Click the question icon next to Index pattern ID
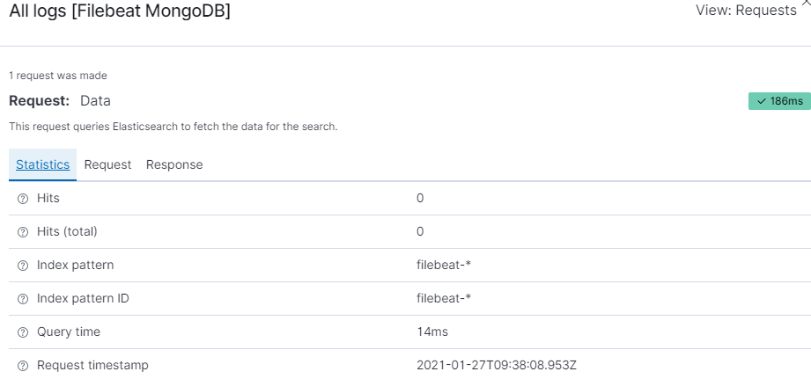 (x=23, y=299)
